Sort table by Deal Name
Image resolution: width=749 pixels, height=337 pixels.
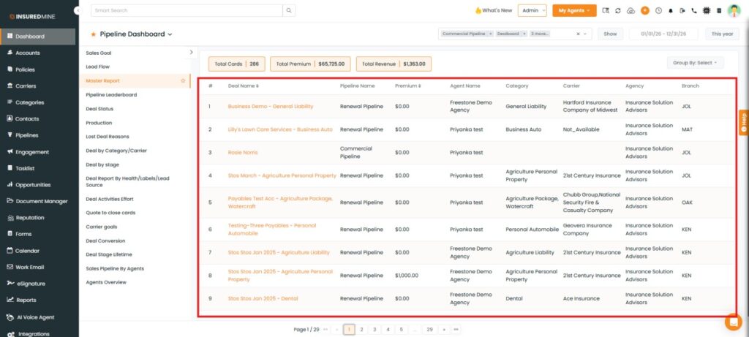tap(244, 86)
